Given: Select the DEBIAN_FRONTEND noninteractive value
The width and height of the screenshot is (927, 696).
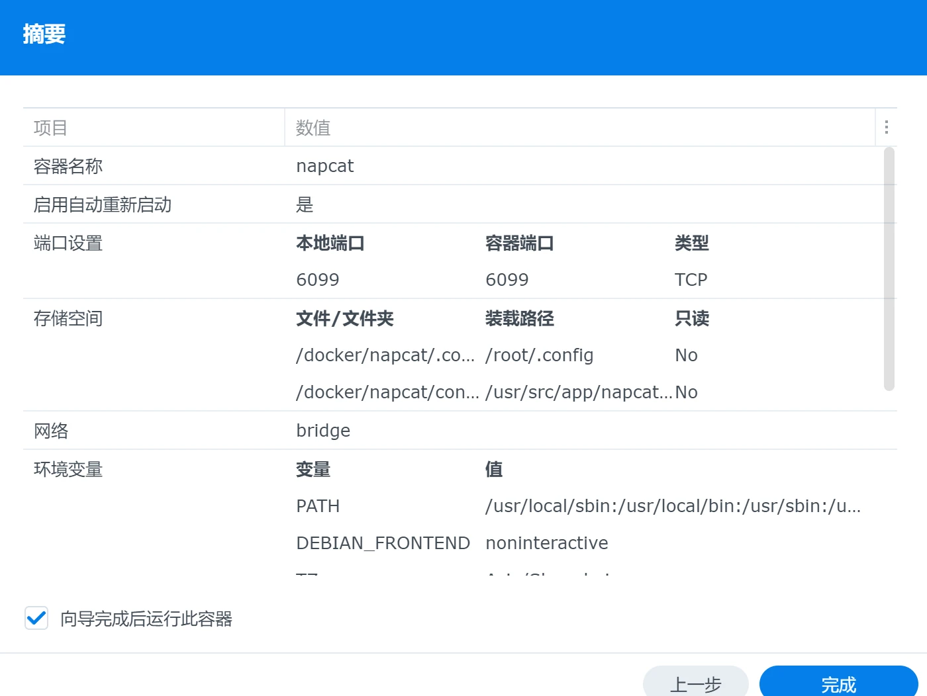Looking at the screenshot, I should [546, 543].
